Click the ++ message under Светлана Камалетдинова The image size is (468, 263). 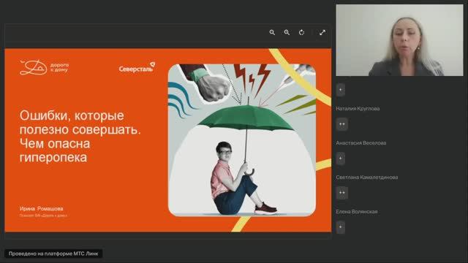tap(342, 193)
